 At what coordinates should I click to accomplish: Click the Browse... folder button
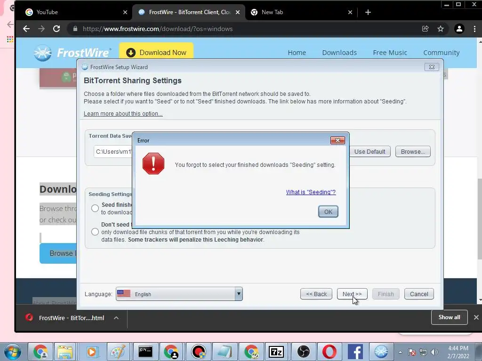pos(413,152)
